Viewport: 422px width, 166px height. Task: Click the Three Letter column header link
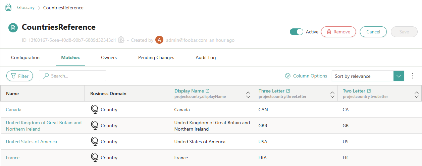click(x=271, y=91)
